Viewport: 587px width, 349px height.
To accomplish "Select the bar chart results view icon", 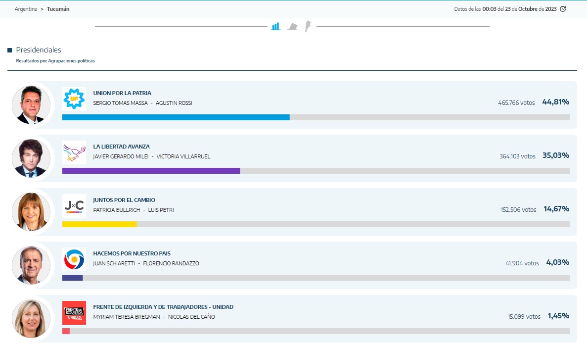I will (275, 26).
